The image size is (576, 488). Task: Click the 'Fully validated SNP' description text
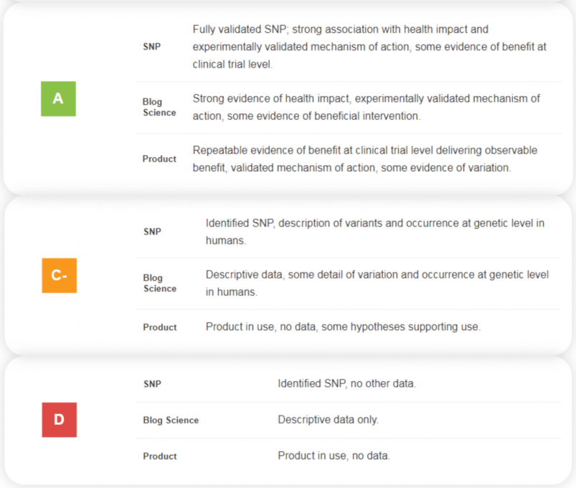click(369, 47)
